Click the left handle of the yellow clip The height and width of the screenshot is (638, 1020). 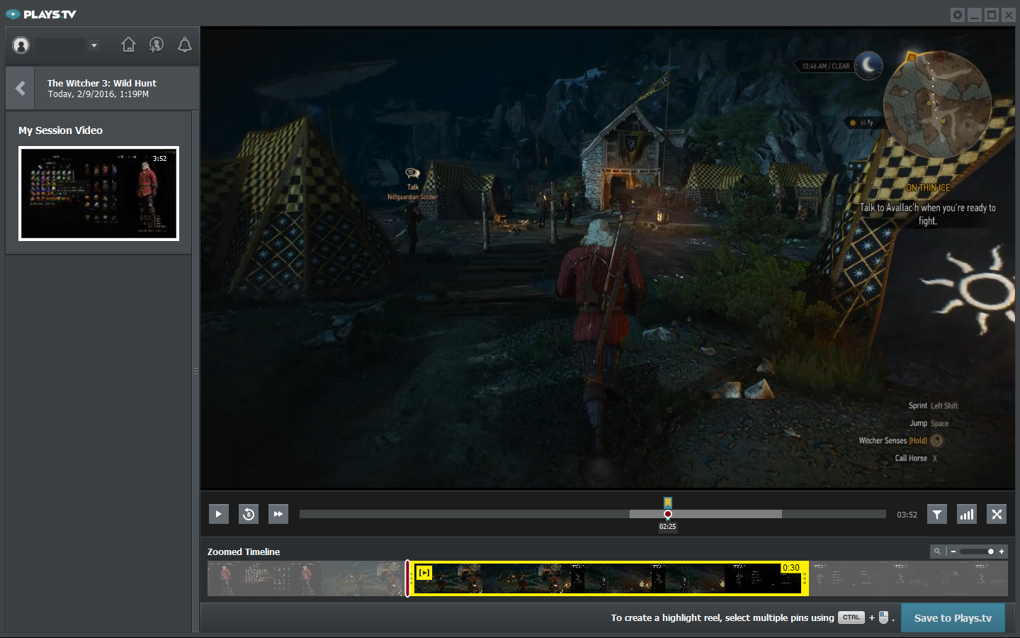point(413,578)
